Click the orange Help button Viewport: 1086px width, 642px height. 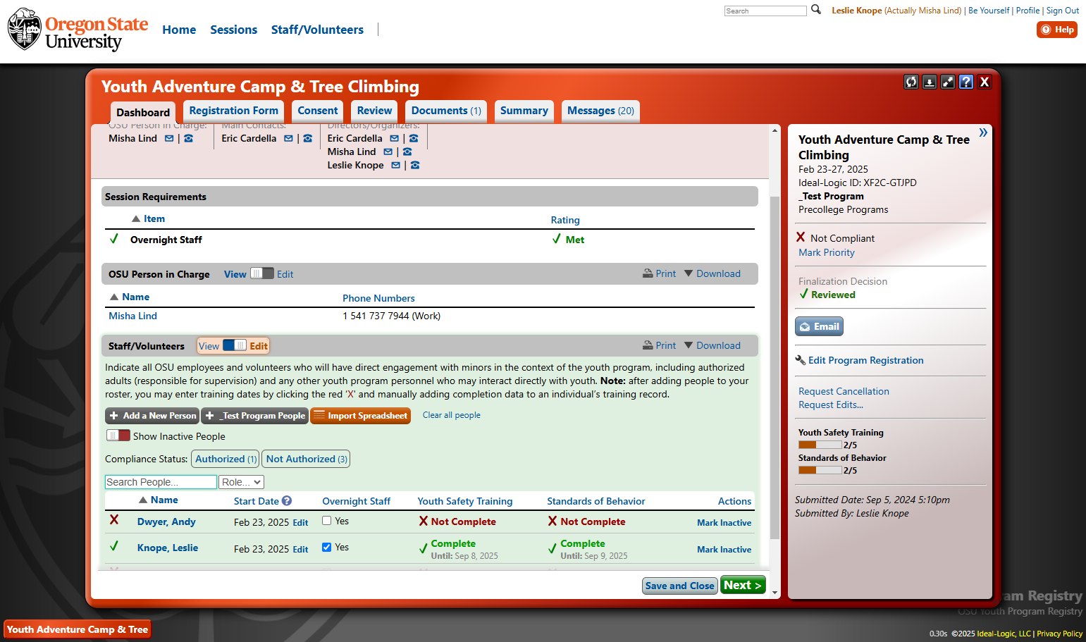(1057, 30)
